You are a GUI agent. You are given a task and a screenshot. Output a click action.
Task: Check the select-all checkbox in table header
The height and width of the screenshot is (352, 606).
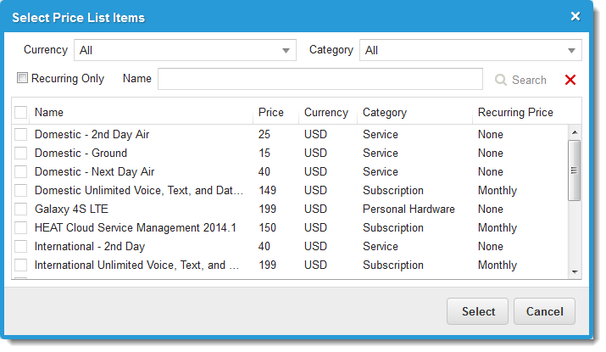click(x=21, y=113)
